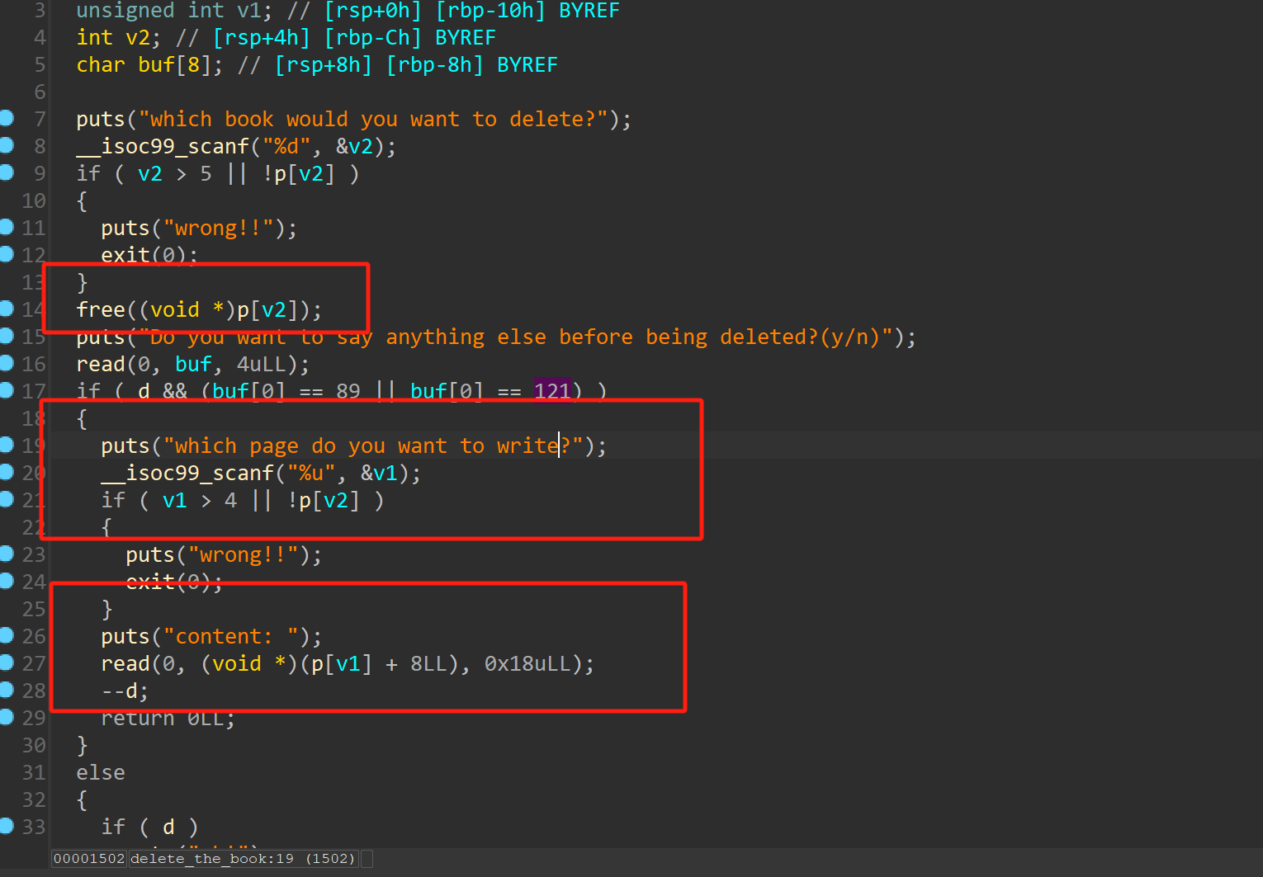Click --d statement on line 28
The image size is (1263, 877).
(125, 691)
